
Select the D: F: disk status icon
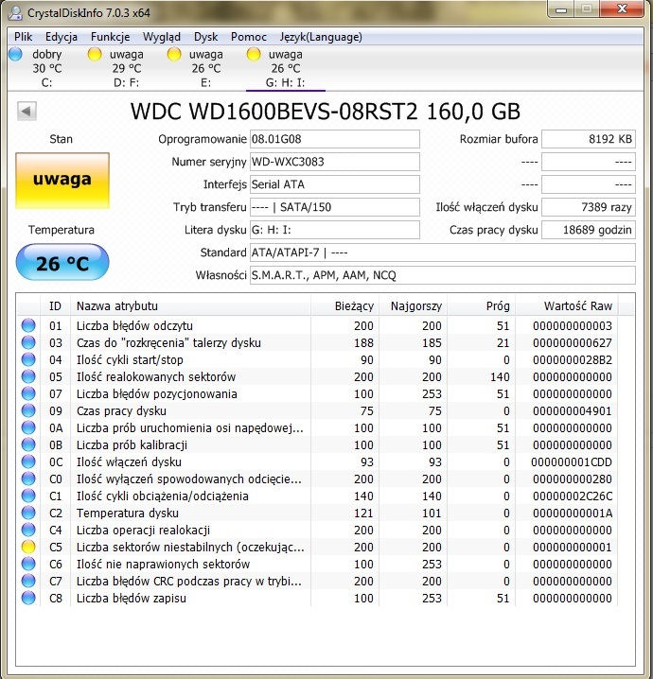(95, 55)
